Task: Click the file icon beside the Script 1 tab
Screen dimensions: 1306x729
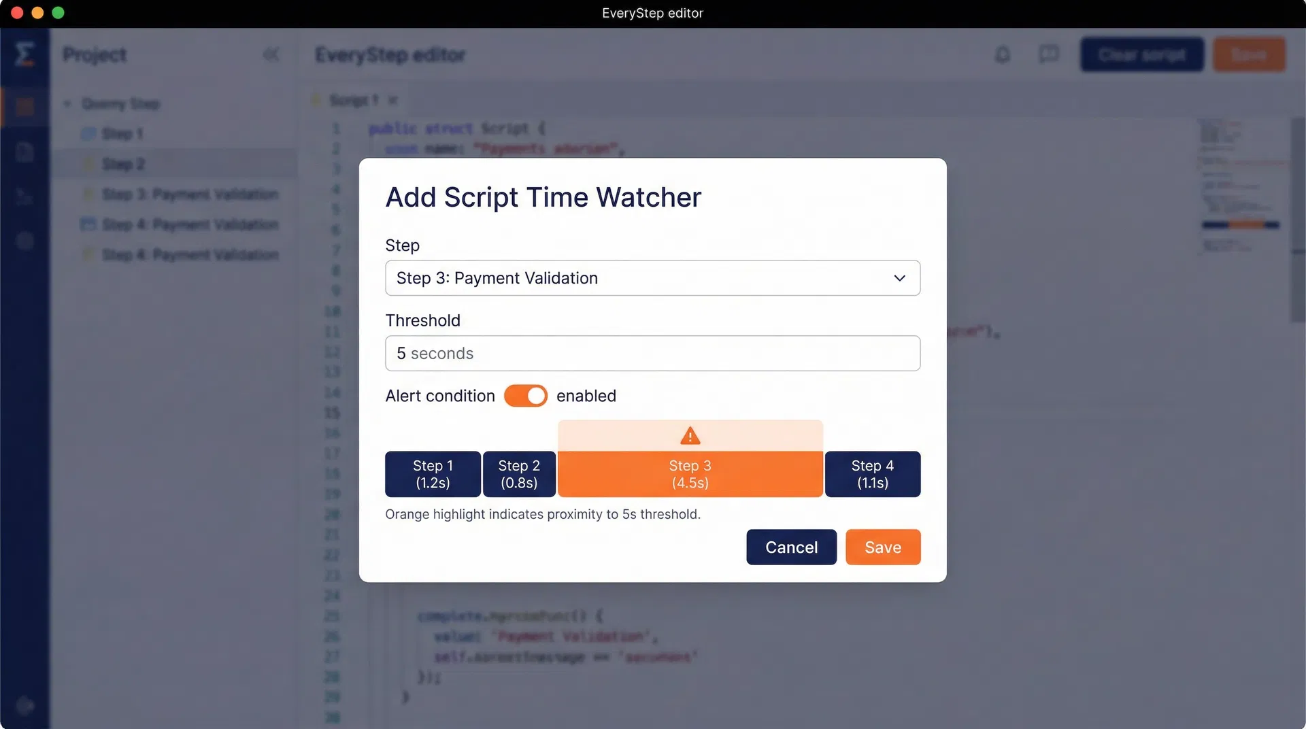Action: (316, 99)
